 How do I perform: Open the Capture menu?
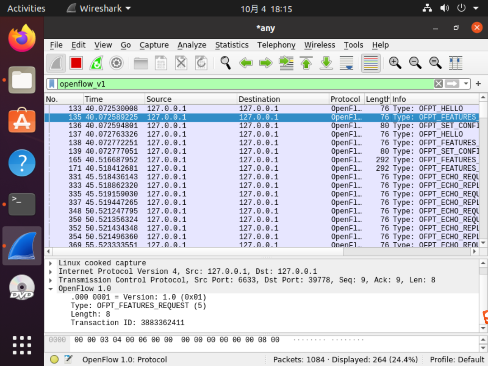click(154, 45)
